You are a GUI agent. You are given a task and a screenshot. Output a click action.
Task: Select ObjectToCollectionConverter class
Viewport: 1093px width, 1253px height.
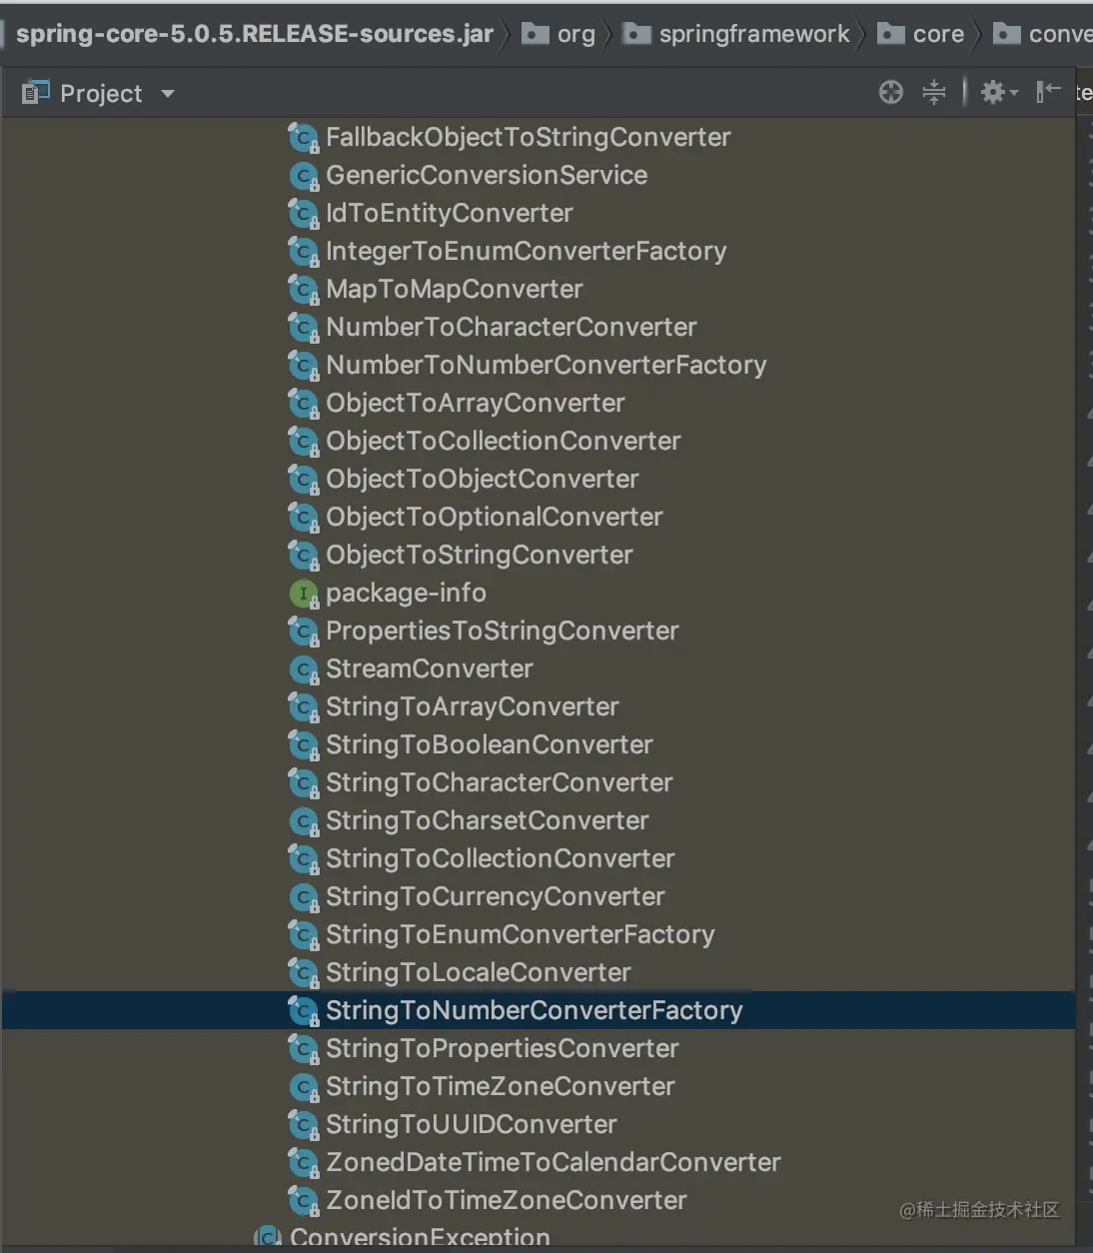pyautogui.click(x=503, y=441)
